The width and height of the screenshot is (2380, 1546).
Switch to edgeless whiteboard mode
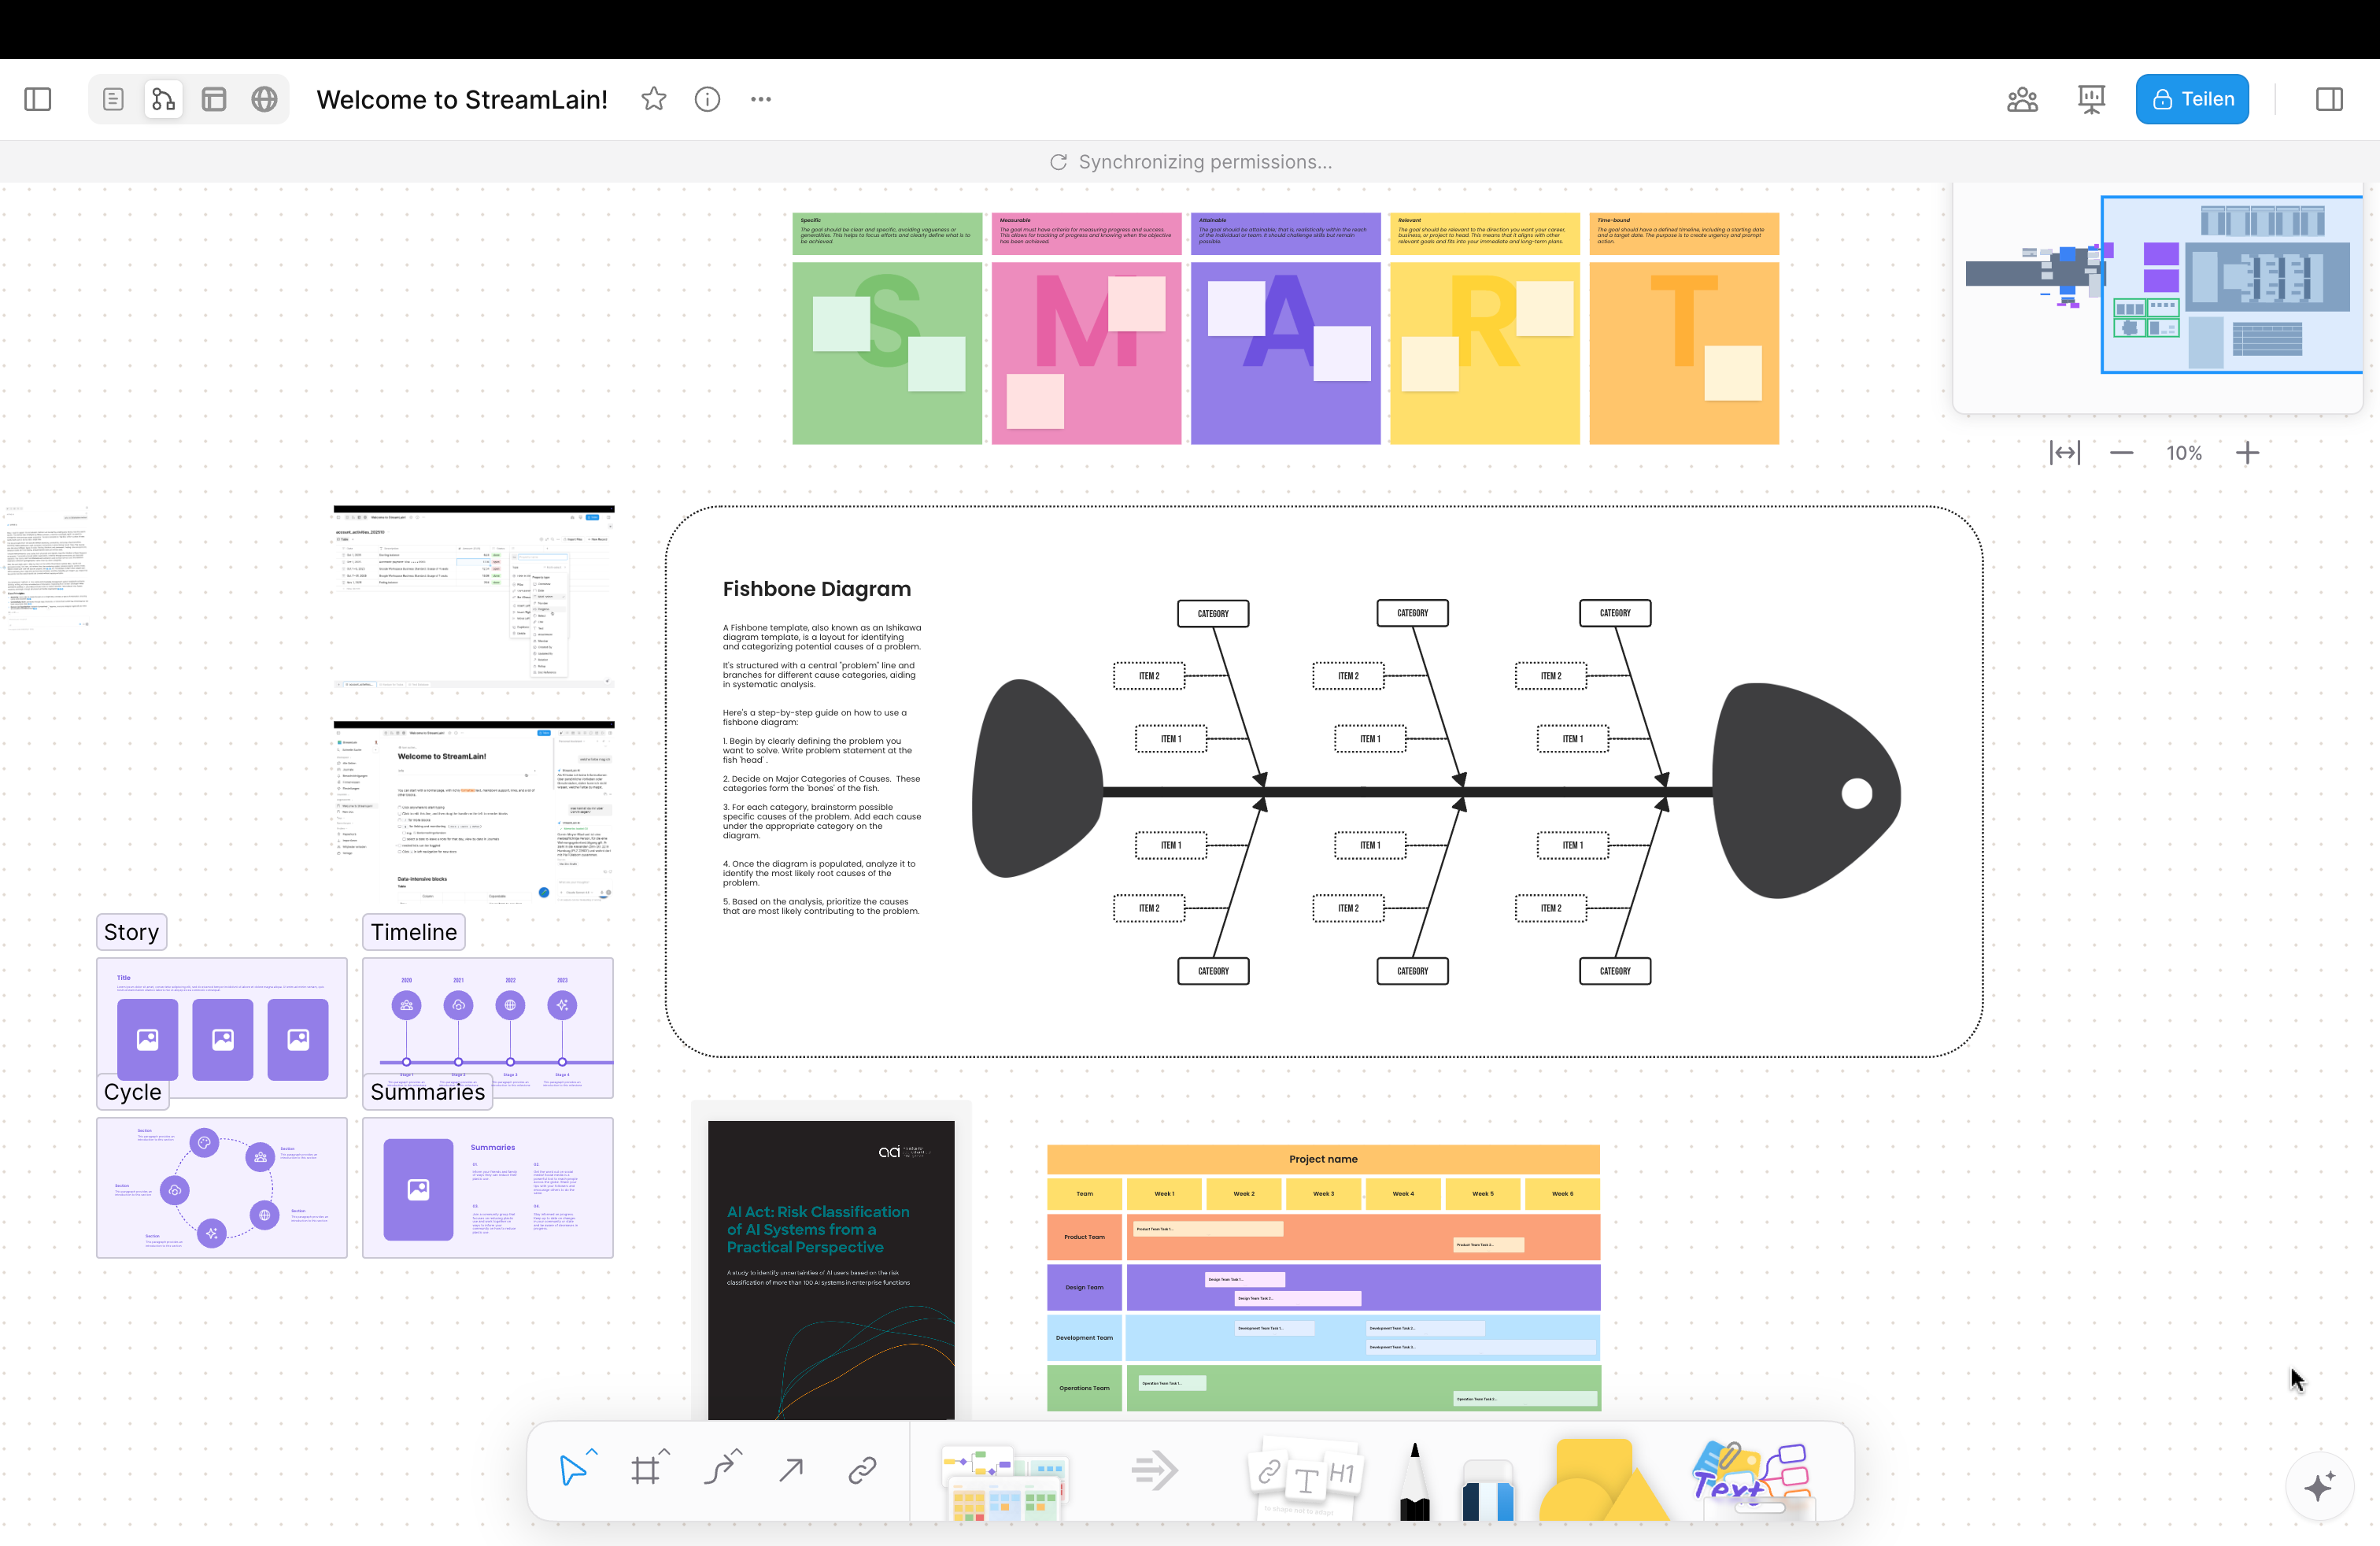click(x=163, y=99)
